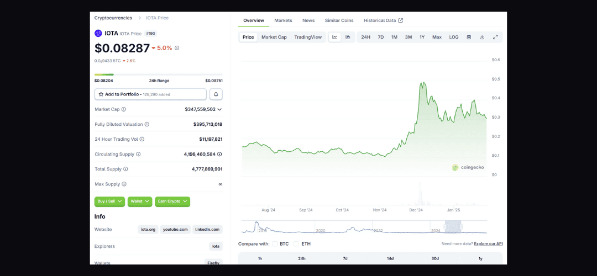Click 30d column in performance table
Image resolution: width=597 pixels, height=276 pixels.
(435, 258)
